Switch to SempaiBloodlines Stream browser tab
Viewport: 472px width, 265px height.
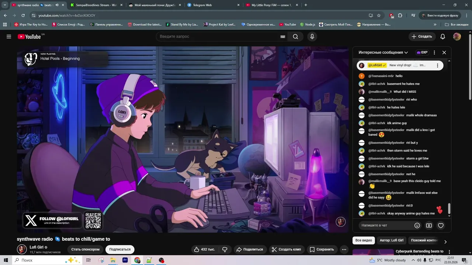[x=96, y=5]
